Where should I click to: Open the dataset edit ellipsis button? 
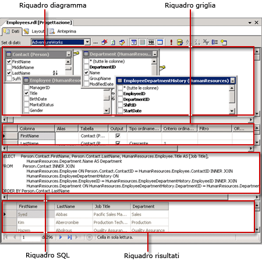click(x=95, y=42)
